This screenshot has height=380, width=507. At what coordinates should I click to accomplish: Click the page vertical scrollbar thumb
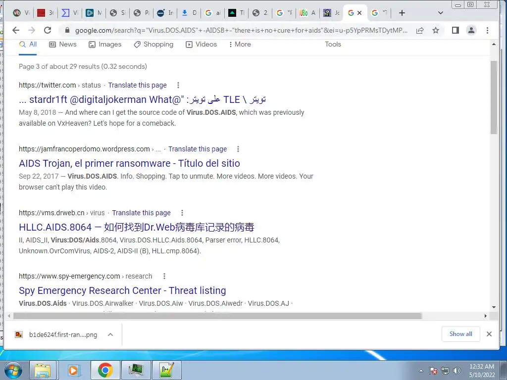click(x=494, y=97)
